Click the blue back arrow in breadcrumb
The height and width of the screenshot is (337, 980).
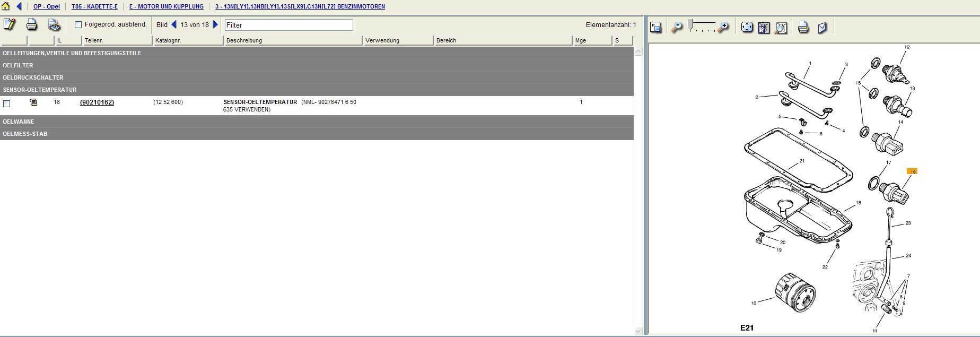(x=20, y=6)
